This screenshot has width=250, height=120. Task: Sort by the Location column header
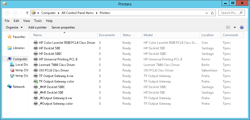pos(211,35)
